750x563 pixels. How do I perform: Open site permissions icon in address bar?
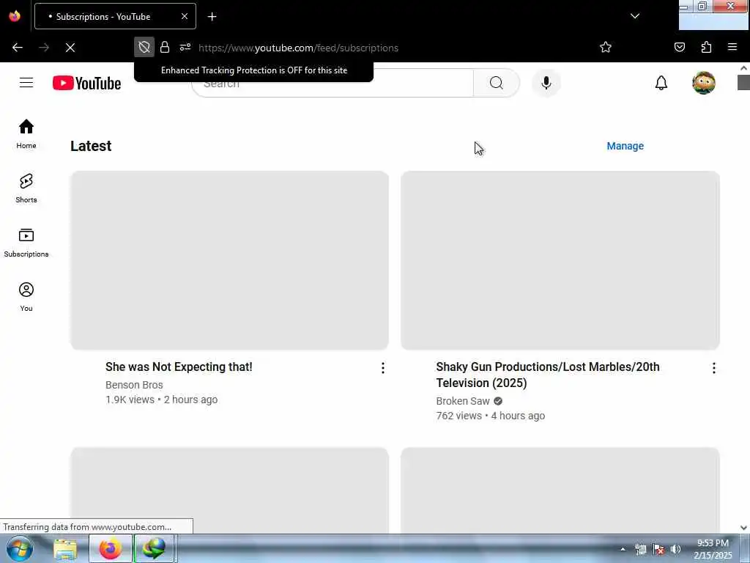pyautogui.click(x=185, y=47)
